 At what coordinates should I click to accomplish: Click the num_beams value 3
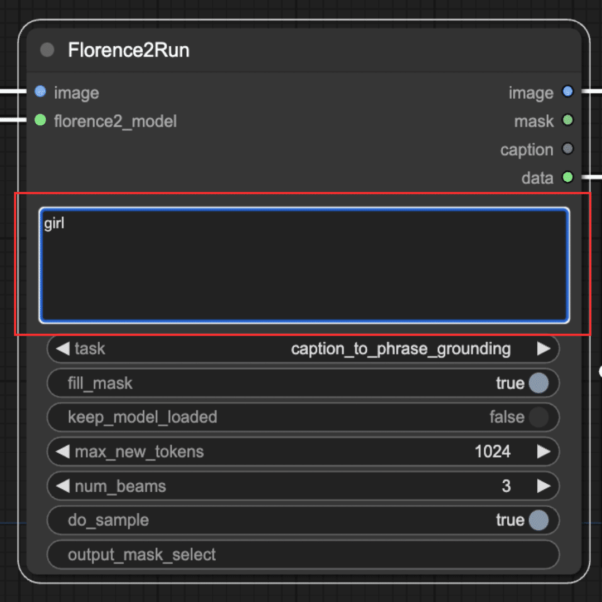[x=506, y=486]
